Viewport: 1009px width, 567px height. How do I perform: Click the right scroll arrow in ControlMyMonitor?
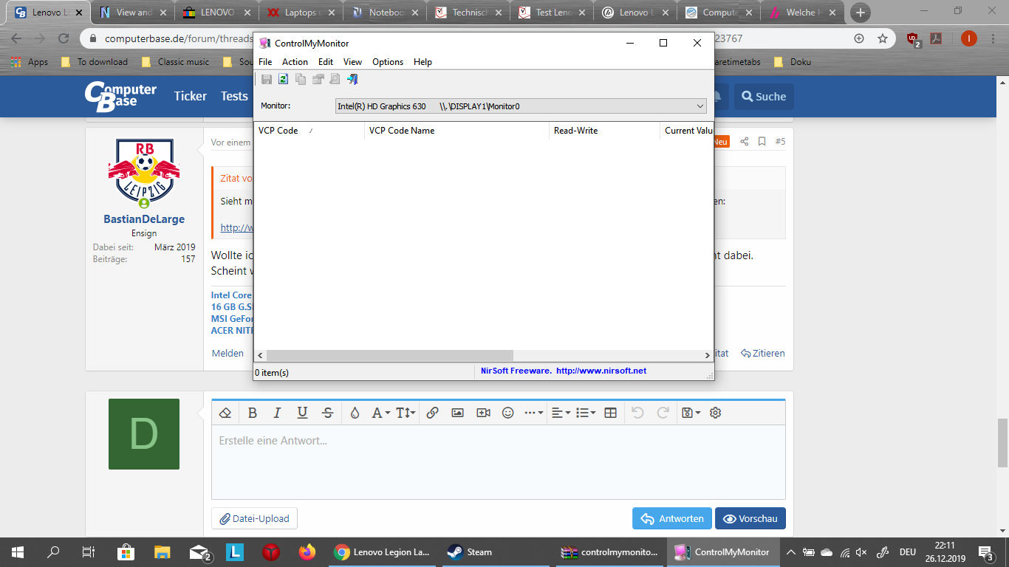708,355
